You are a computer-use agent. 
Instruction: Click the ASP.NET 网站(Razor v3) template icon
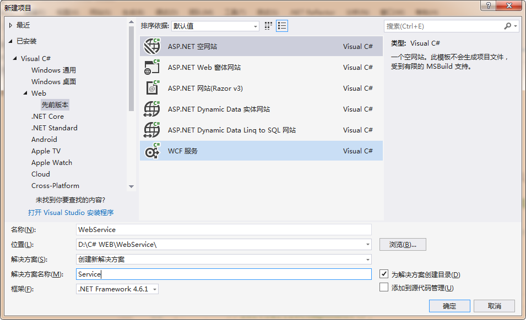tap(152, 88)
